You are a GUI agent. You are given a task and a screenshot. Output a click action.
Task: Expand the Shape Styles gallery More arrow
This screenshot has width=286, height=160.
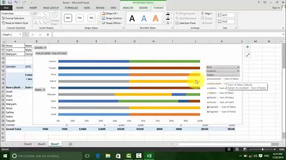tap(99, 23)
